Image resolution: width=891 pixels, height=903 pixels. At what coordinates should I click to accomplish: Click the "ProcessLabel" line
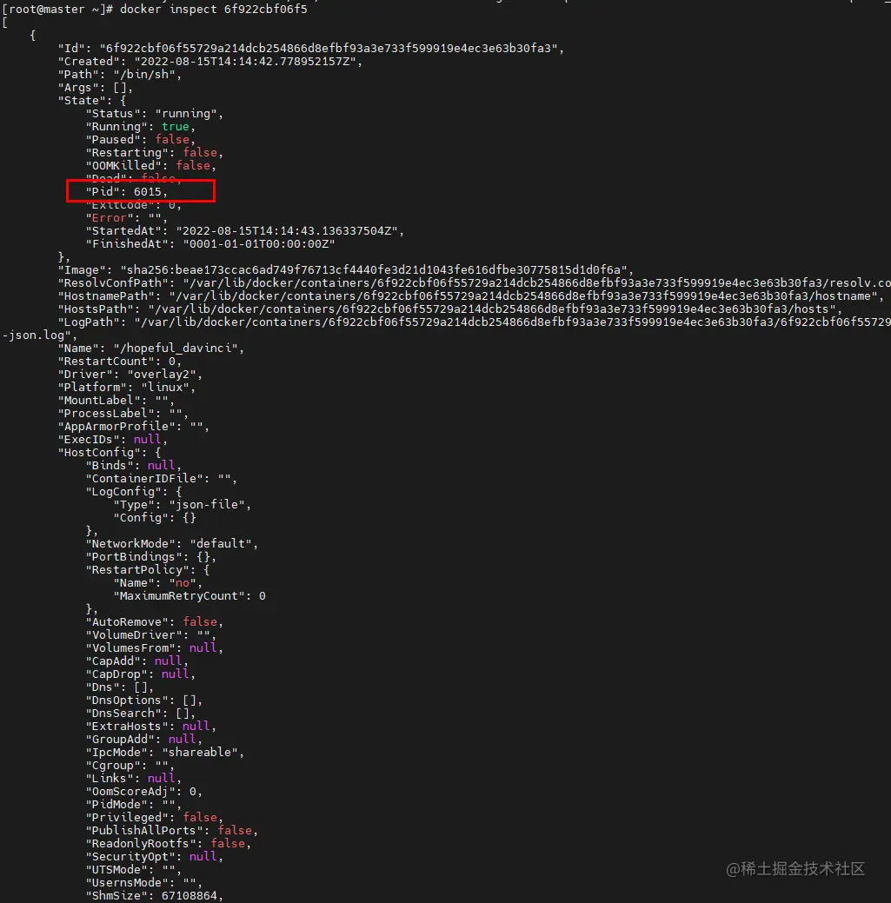[x=123, y=414]
